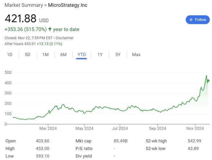Click the chart peak in Nov 2024

(206, 76)
